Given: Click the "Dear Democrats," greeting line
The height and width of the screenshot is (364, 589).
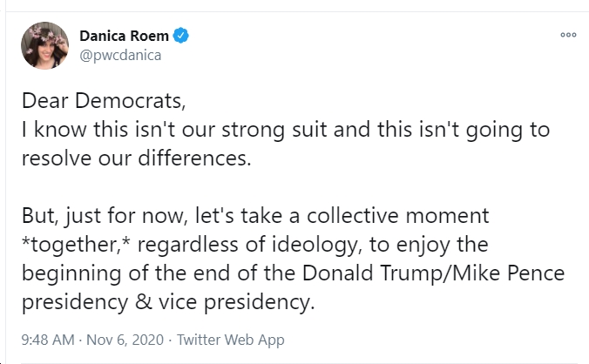Looking at the screenshot, I should pos(104,101).
